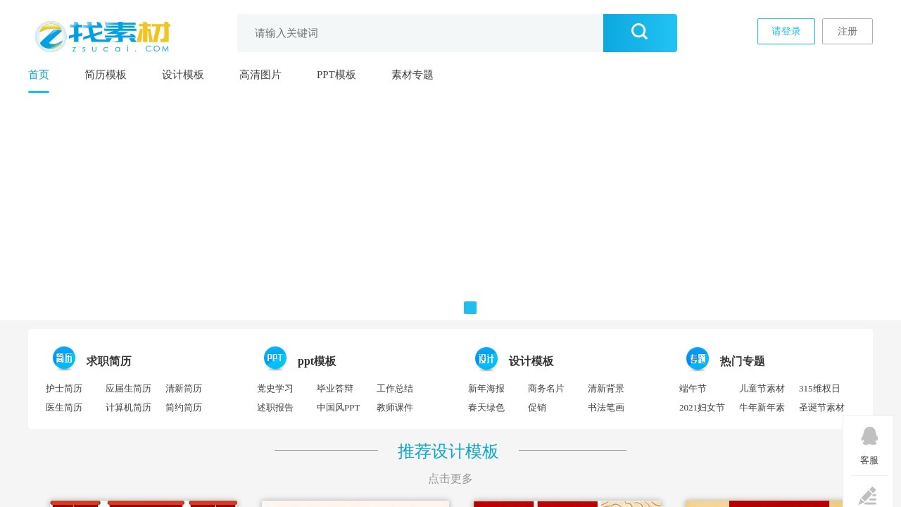Click the 注册 register button
Image resolution: width=901 pixels, height=507 pixels.
848,31
